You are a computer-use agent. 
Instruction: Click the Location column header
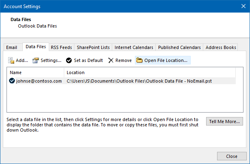click(150, 72)
